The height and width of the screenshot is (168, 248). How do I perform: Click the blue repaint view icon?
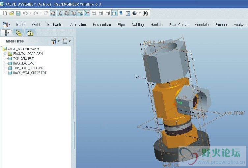point(121,13)
